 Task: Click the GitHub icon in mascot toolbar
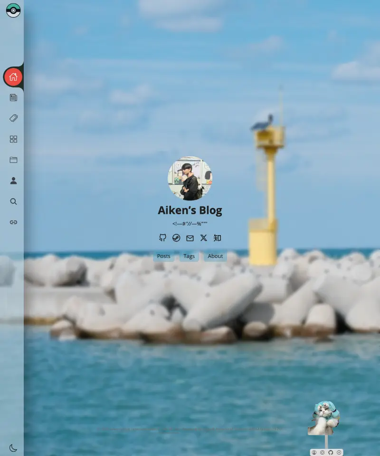point(331,453)
